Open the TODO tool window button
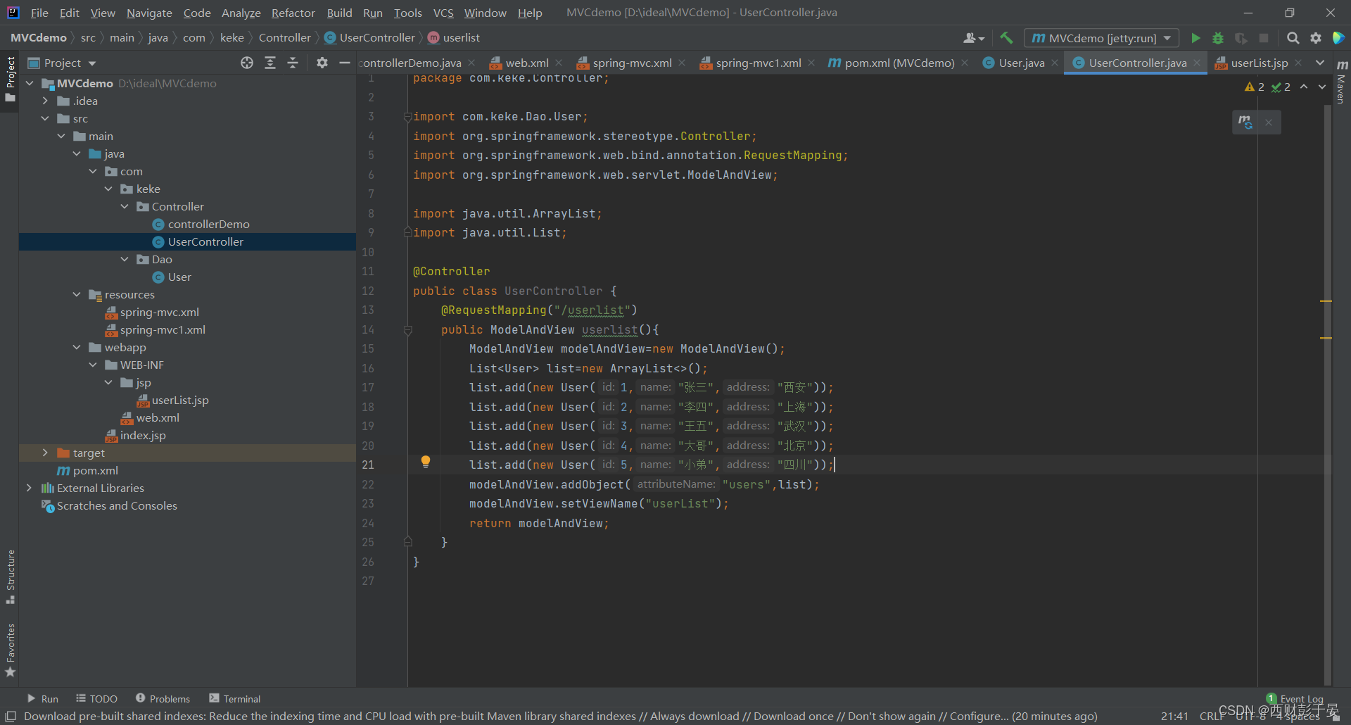This screenshot has width=1351, height=725. coord(97,699)
